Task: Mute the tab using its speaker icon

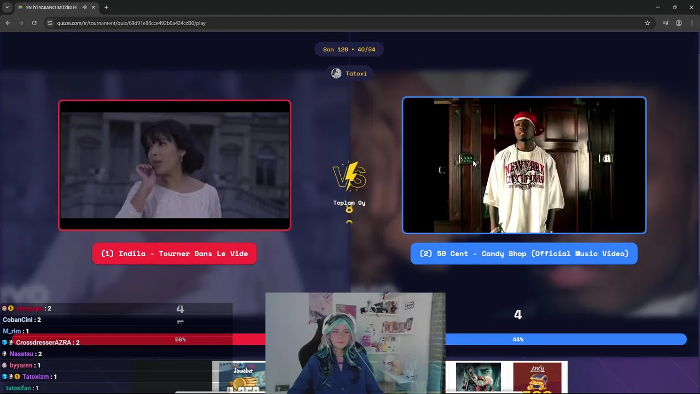Action: (84, 7)
